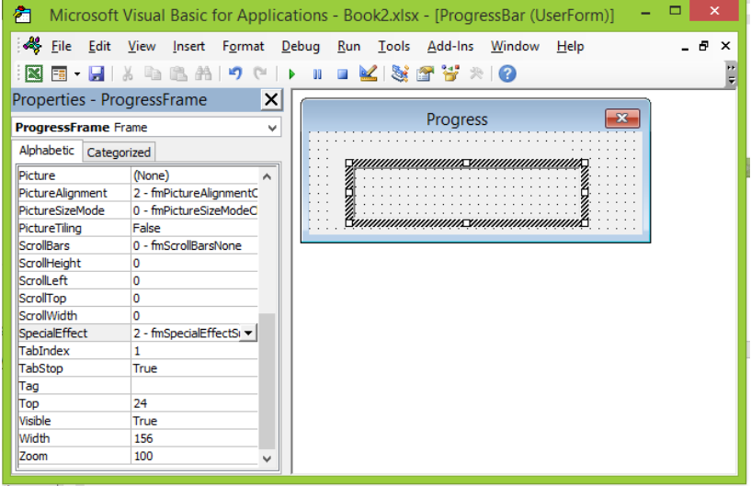Click the ScrollWidth value field
This screenshot has width=751, height=486.
pos(195,315)
